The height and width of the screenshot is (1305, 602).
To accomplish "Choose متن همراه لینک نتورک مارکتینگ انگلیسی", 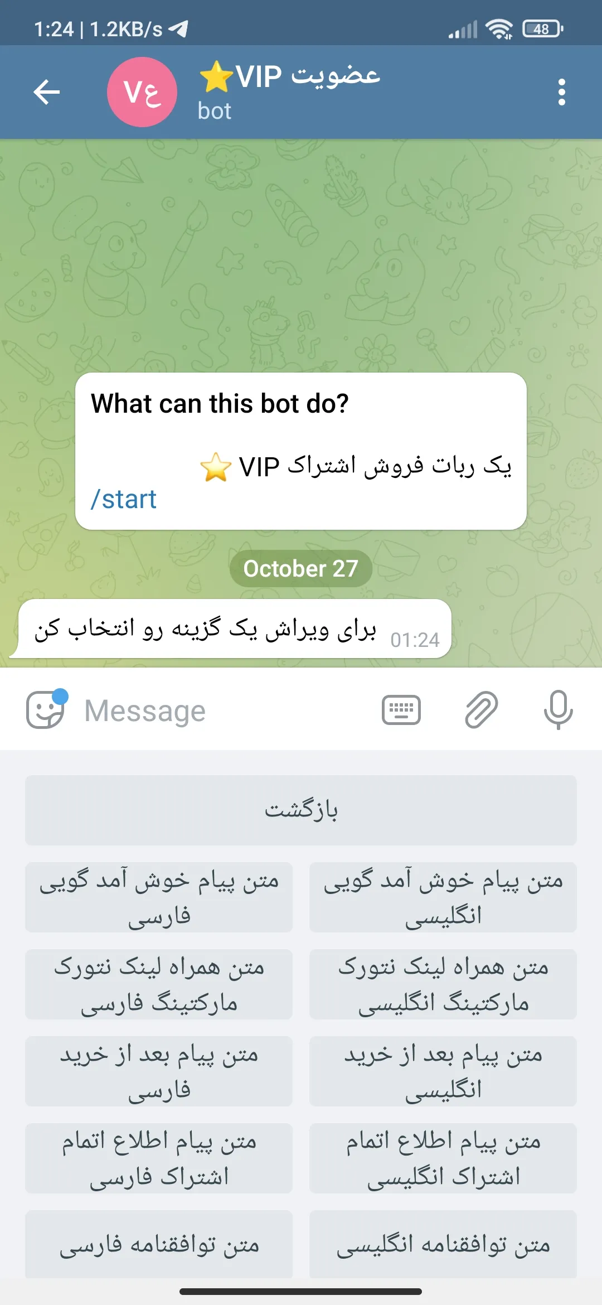I will click(x=443, y=984).
